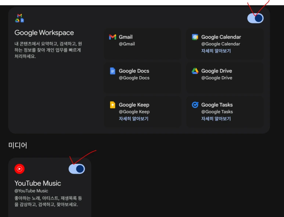Toggle the Google Workspace extension switch
The image size is (284, 217).
pos(255,18)
